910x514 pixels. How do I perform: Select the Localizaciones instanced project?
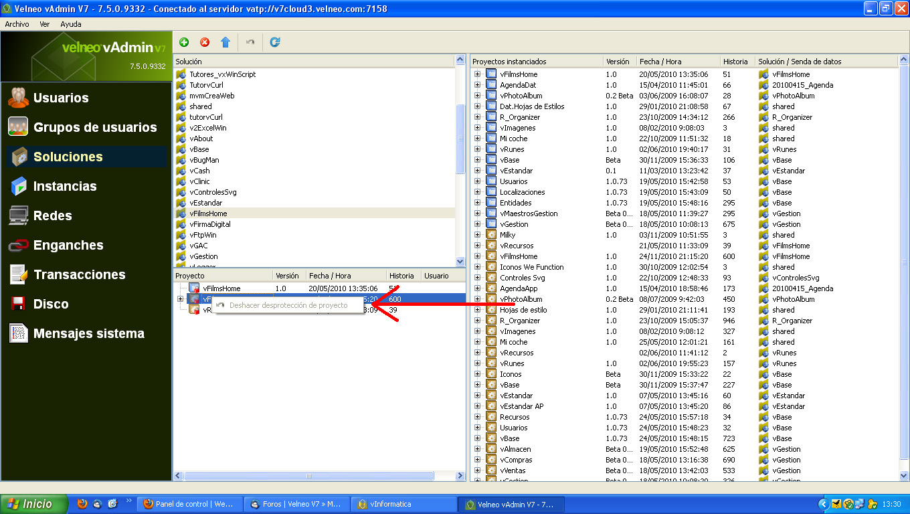(522, 192)
